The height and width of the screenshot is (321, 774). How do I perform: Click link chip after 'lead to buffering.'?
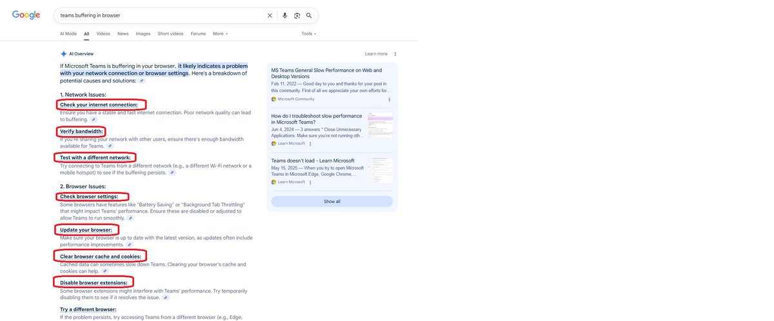pyautogui.click(x=93, y=120)
